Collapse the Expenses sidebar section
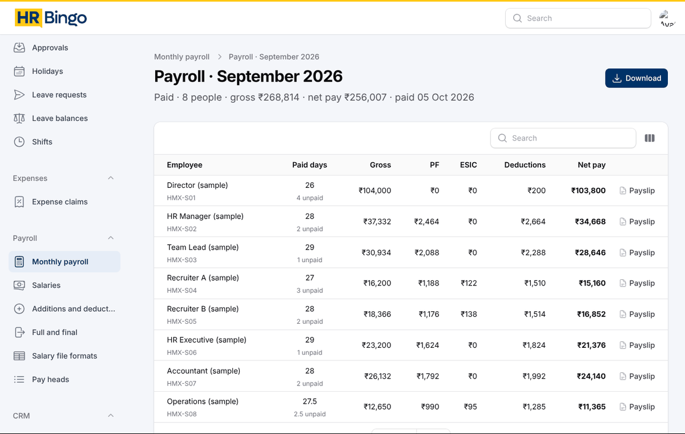685x434 pixels. 111,178
